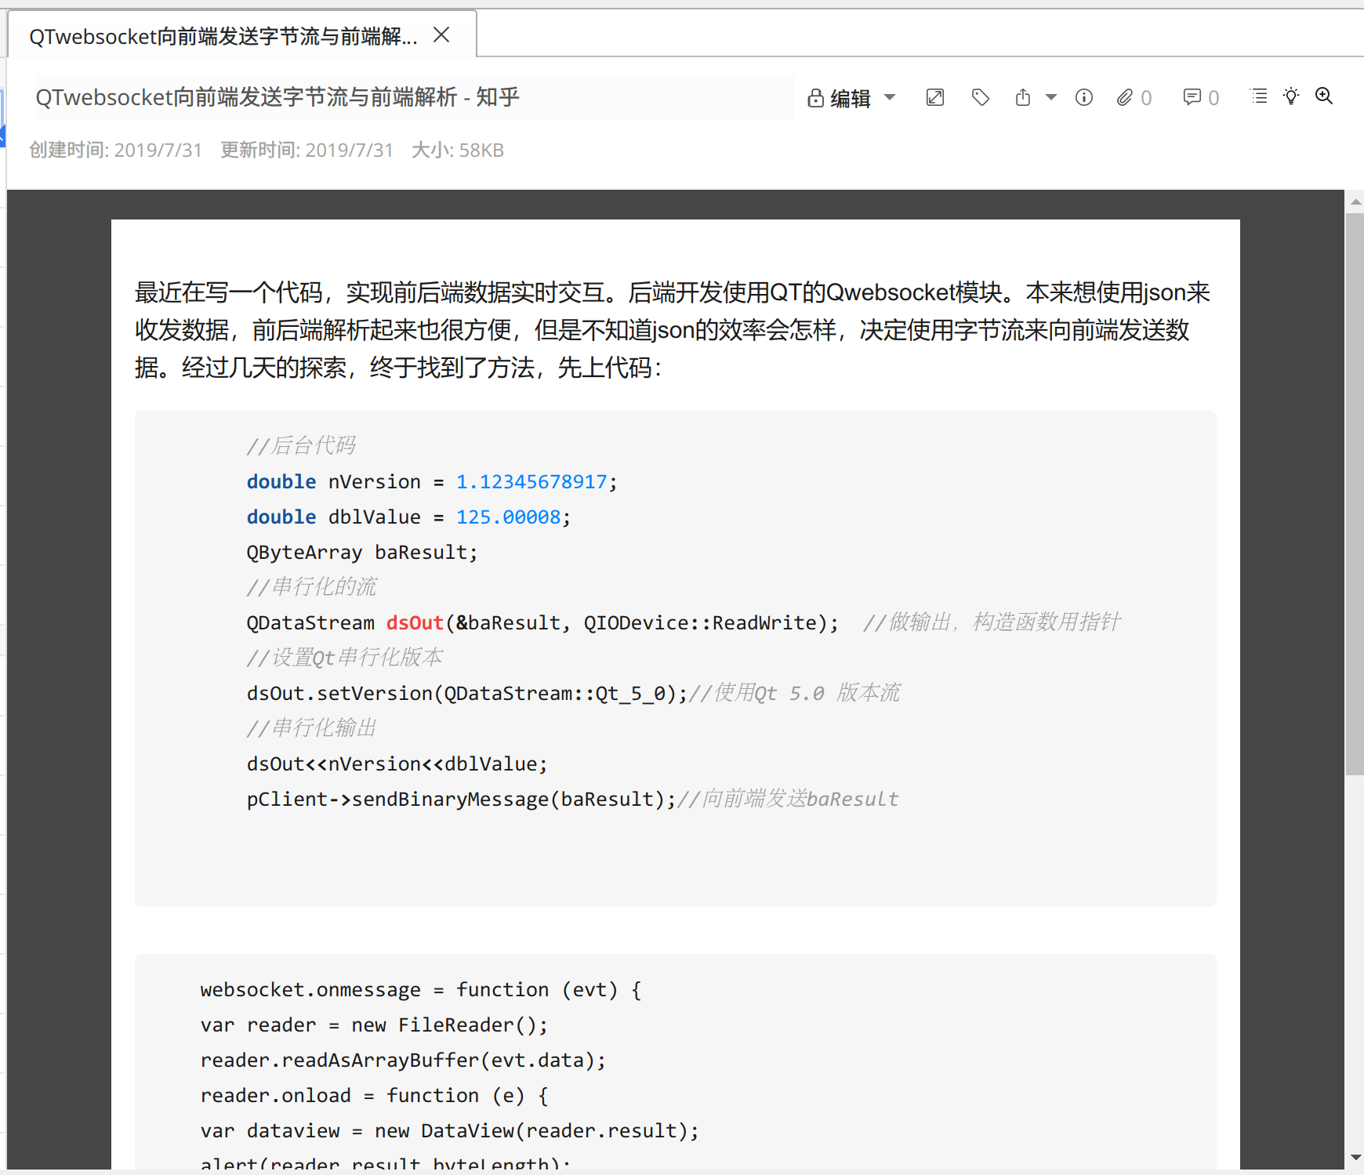Screen dimensions: 1364x1175
Task: Show the note outline list icon
Action: [1259, 96]
